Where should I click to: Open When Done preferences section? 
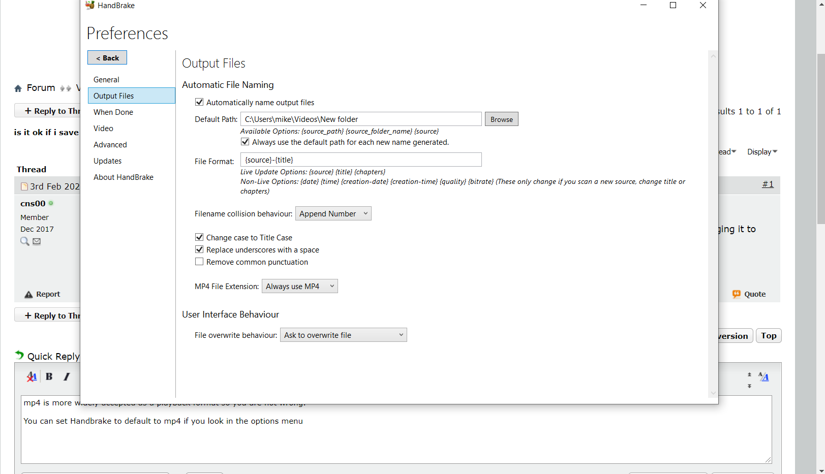[132, 112]
